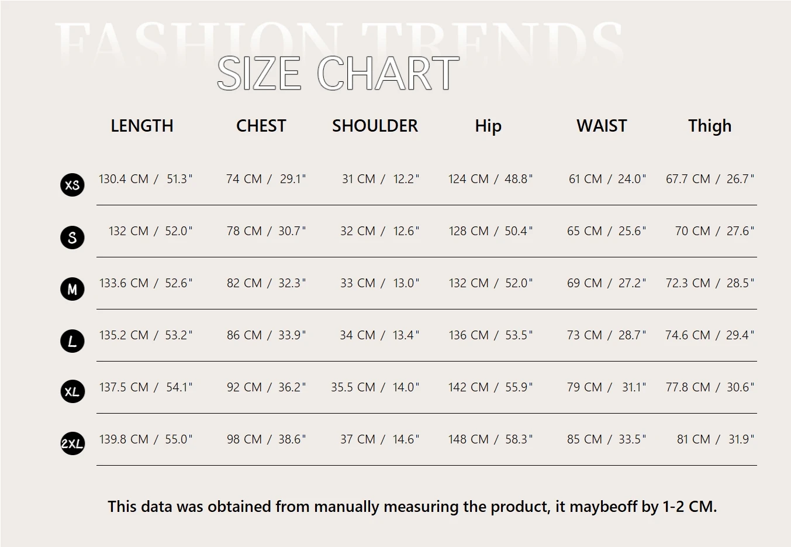This screenshot has width=791, height=547.
Task: Select the CHEST column heading
Action: [x=261, y=126]
